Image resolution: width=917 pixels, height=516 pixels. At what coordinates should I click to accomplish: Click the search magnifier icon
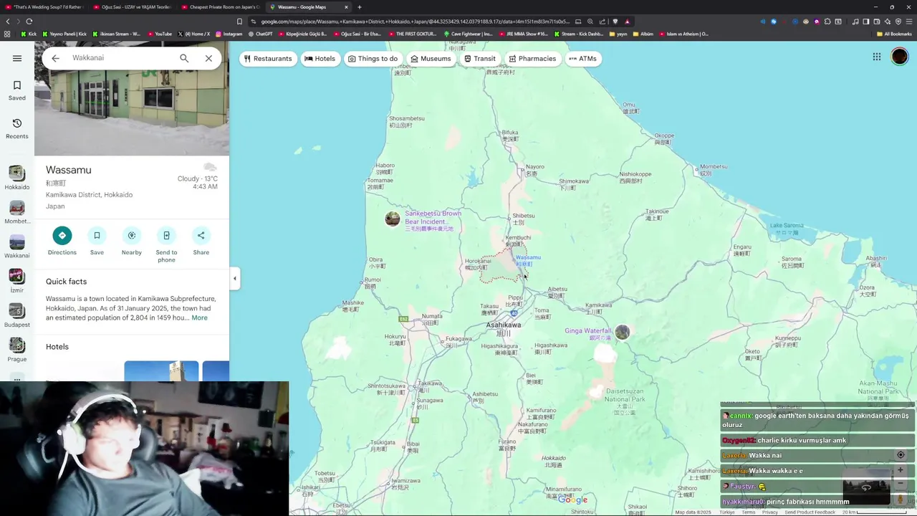[184, 58]
